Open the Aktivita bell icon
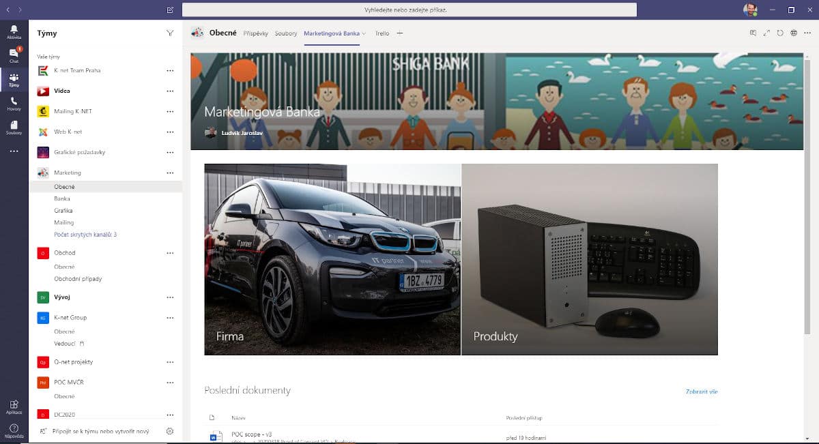The image size is (819, 444). click(14, 32)
